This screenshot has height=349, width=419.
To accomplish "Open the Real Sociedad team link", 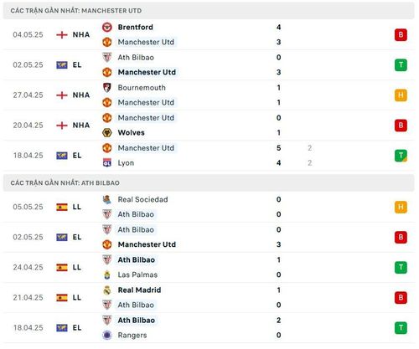I will [142, 199].
